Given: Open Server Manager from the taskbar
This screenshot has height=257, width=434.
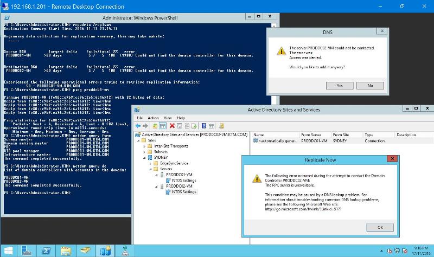Looking at the screenshot, I should pos(26,251).
